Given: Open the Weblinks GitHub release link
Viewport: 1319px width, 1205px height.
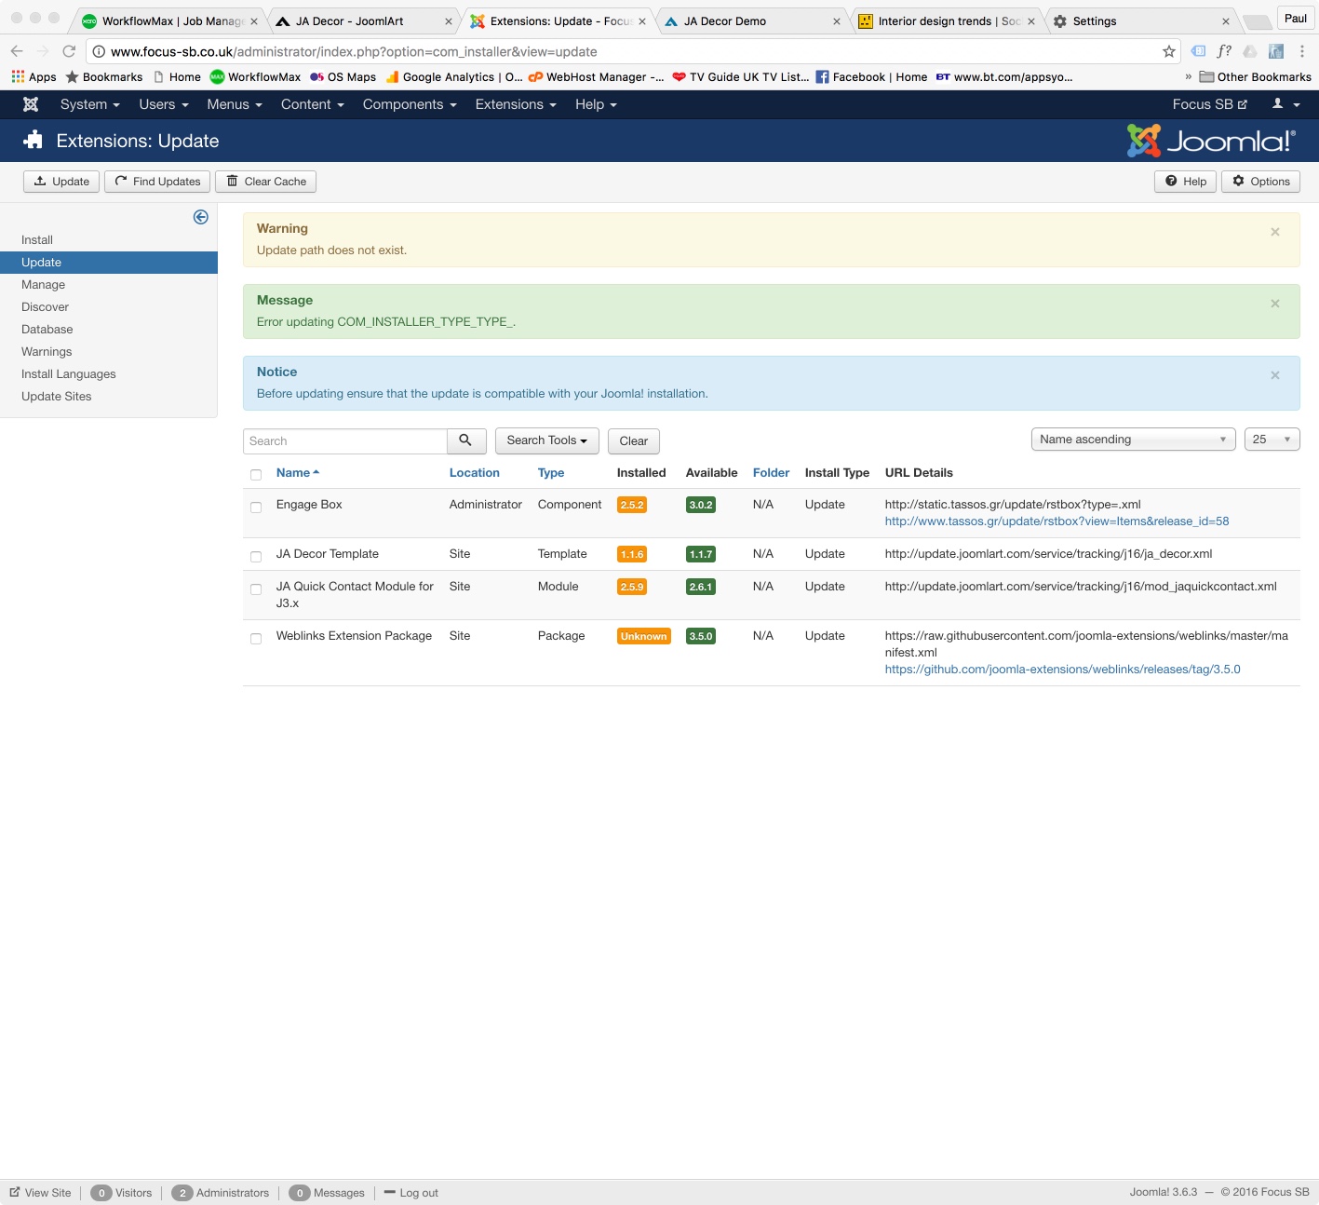Looking at the screenshot, I should click(x=1062, y=670).
